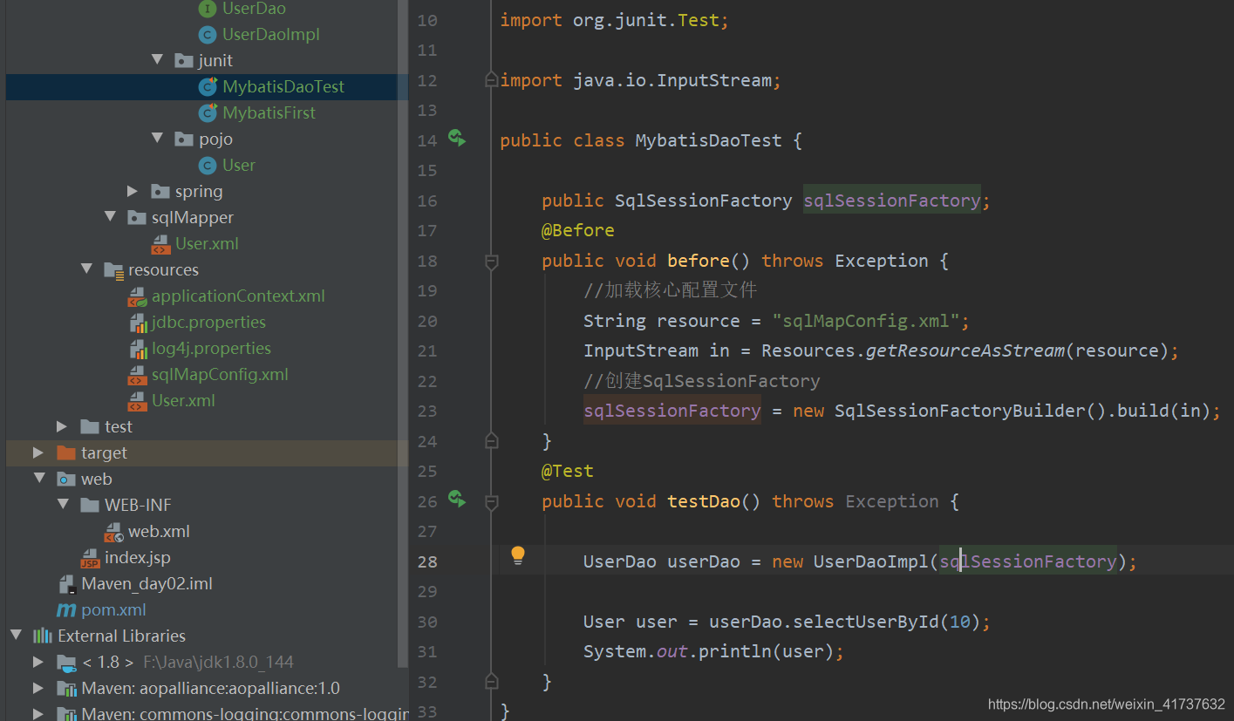
Task: Click the println call in line 31
Action: [x=730, y=651]
